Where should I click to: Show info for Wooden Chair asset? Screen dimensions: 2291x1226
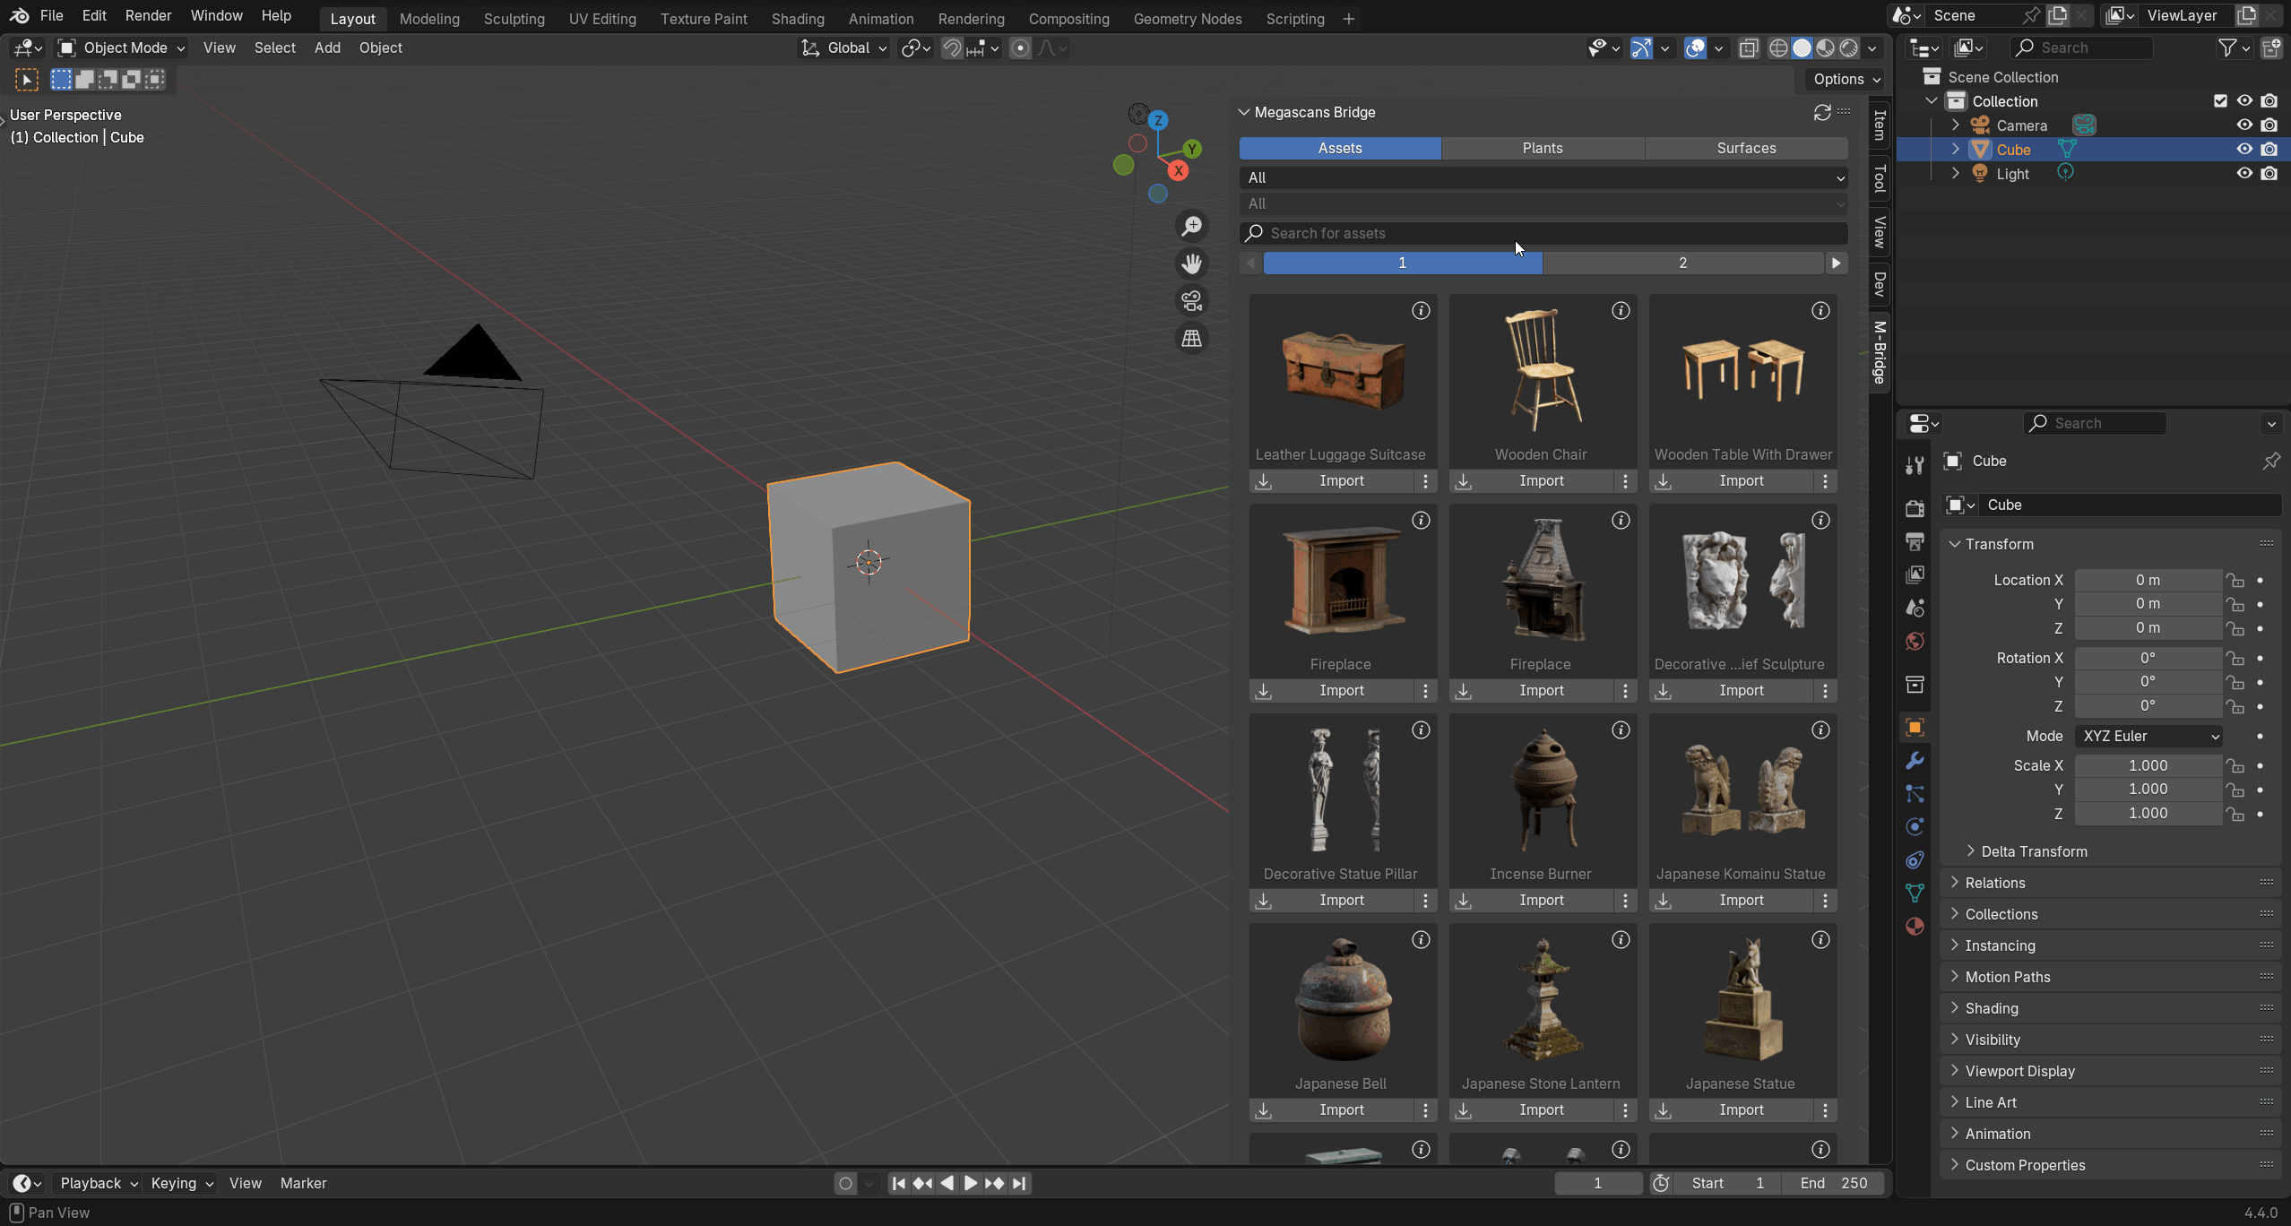pyautogui.click(x=1621, y=311)
